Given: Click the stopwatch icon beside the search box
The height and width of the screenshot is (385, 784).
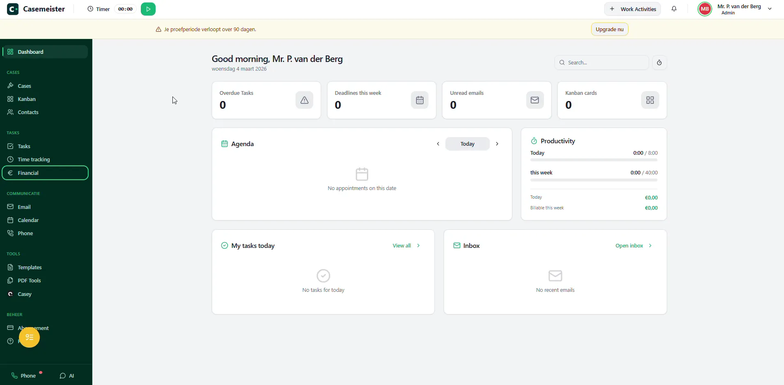Looking at the screenshot, I should pyautogui.click(x=659, y=63).
